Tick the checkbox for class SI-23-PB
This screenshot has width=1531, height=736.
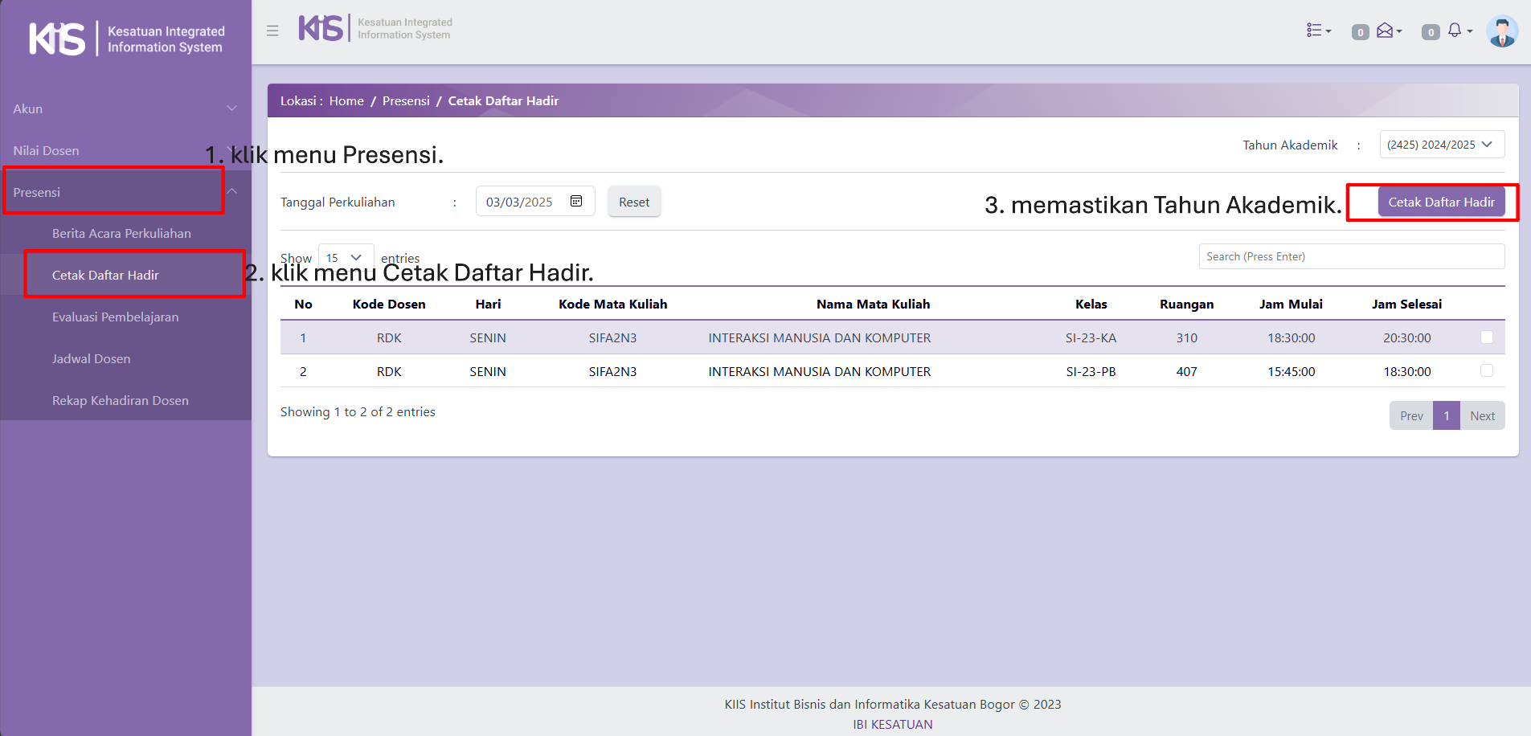coord(1486,370)
